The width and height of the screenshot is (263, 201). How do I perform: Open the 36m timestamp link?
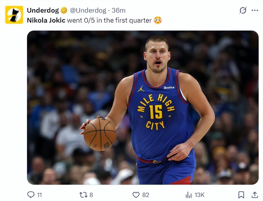(119, 11)
